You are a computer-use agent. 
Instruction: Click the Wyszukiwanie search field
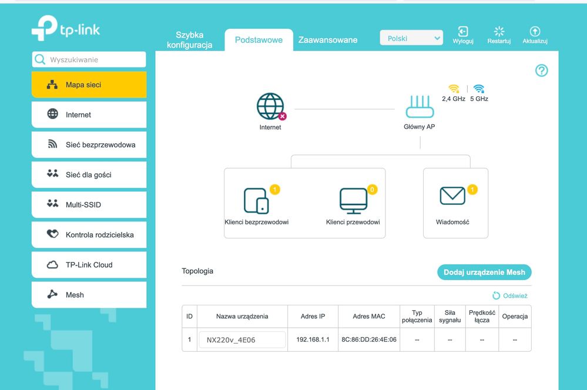pos(94,60)
